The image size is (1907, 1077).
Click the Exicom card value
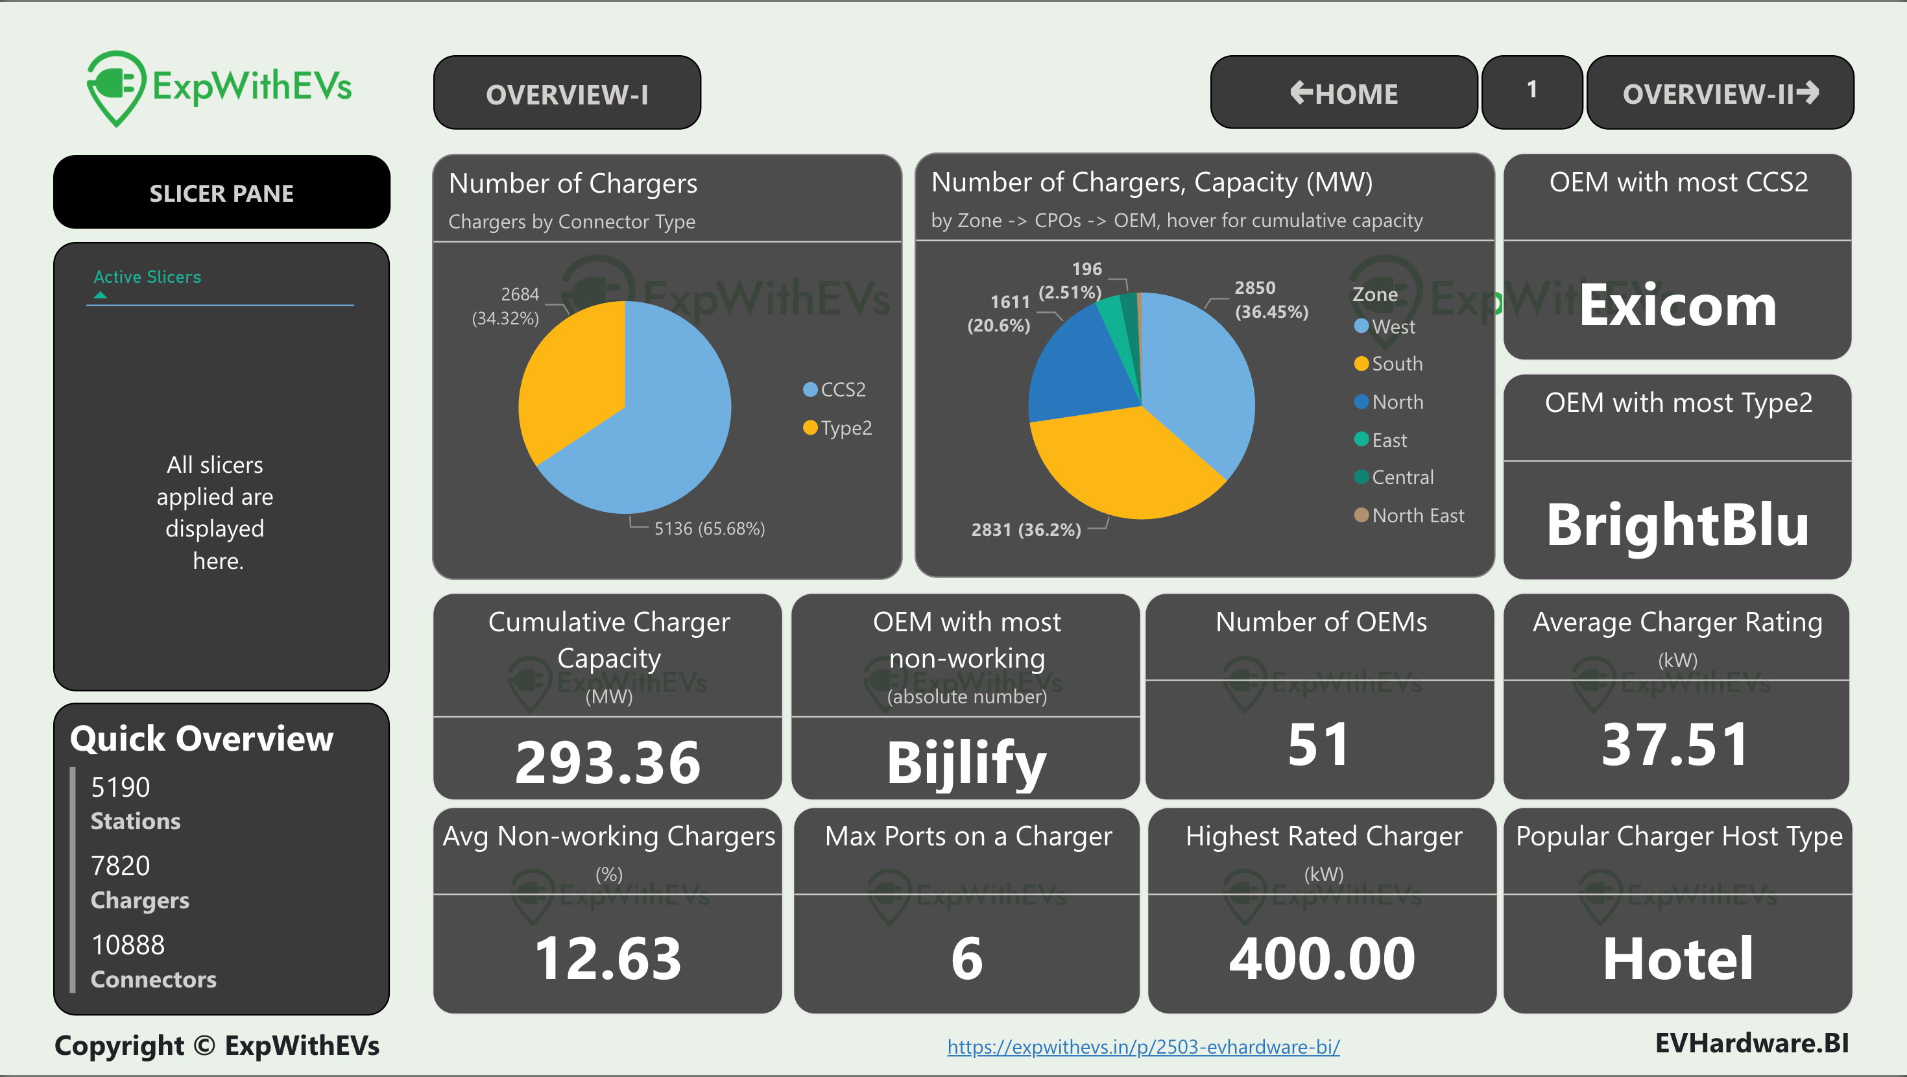pyautogui.click(x=1677, y=304)
